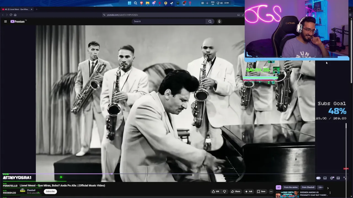This screenshot has width=353, height=198.
Task: Open the Zhasball channel name link
Action: tap(31, 190)
